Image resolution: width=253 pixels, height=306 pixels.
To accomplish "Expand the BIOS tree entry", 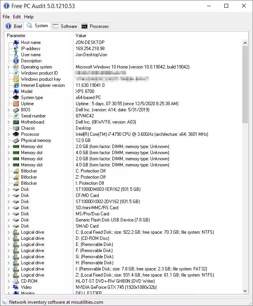I will pyautogui.click(x=9, y=110).
